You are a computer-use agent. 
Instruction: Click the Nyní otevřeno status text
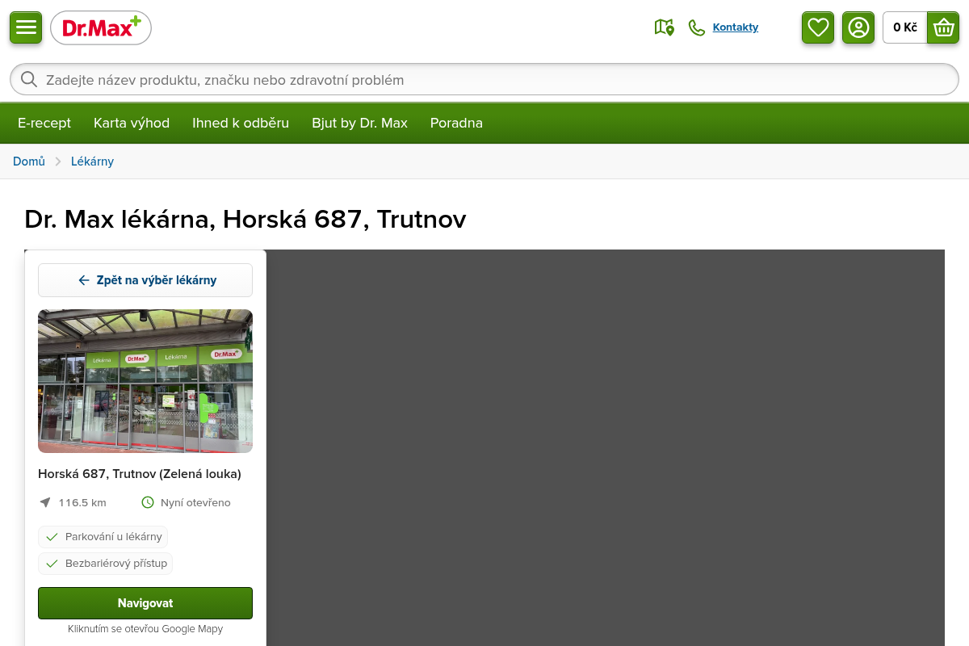point(195,502)
